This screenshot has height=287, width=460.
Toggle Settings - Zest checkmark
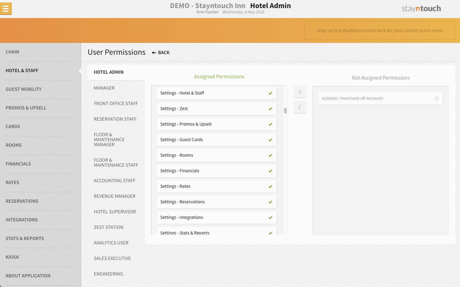click(x=270, y=109)
